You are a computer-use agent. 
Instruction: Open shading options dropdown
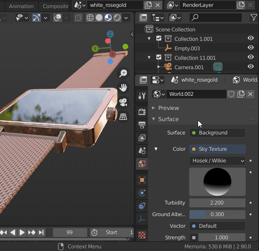point(126,18)
